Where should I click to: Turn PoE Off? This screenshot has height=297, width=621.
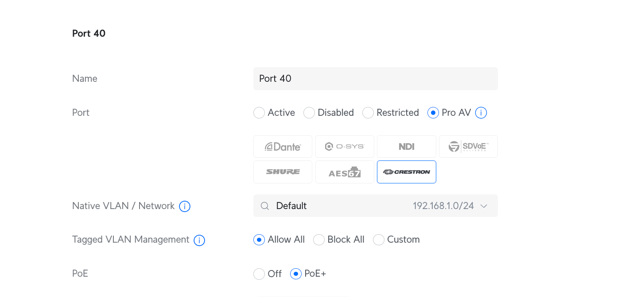(x=259, y=274)
